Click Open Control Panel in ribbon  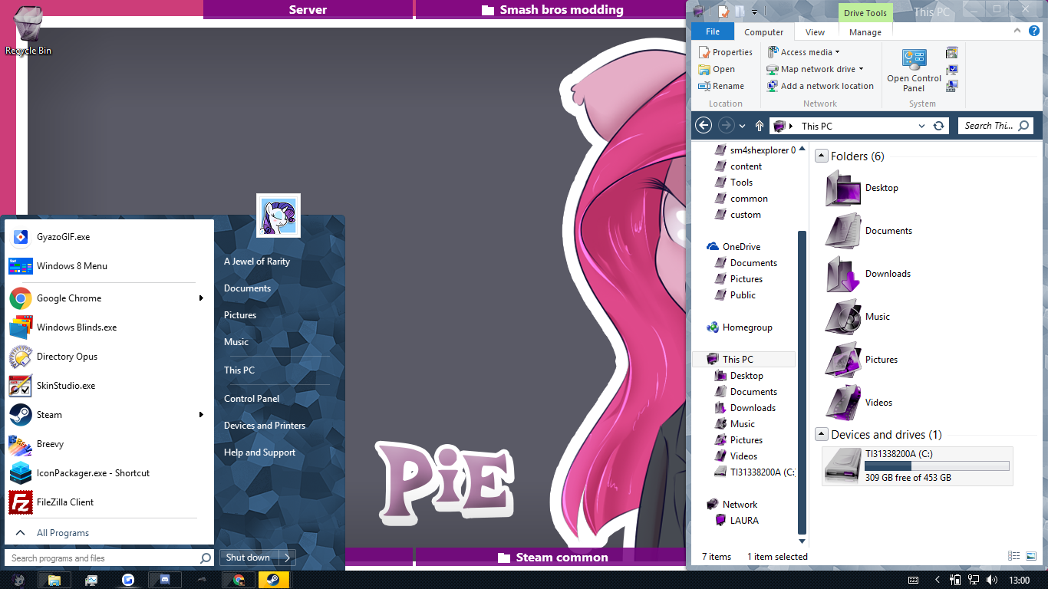pos(914,71)
